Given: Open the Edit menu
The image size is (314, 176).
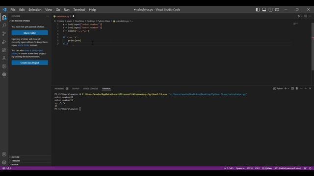Looking at the screenshot, I should (22, 10).
